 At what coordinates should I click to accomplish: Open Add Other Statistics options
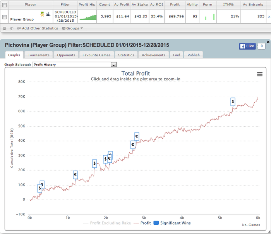38,28
